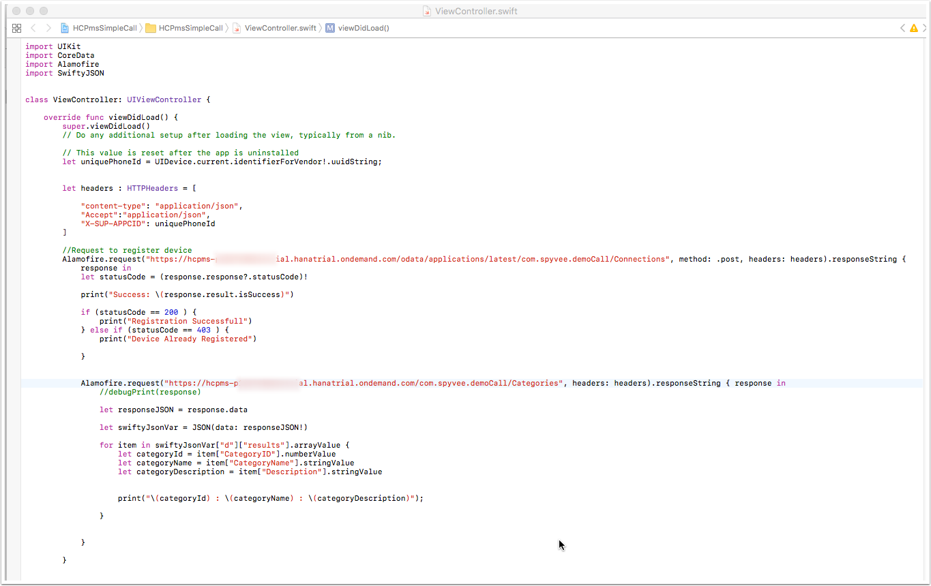Click the 'import CoreData' line
This screenshot has height=586, width=931.
pyautogui.click(x=60, y=55)
